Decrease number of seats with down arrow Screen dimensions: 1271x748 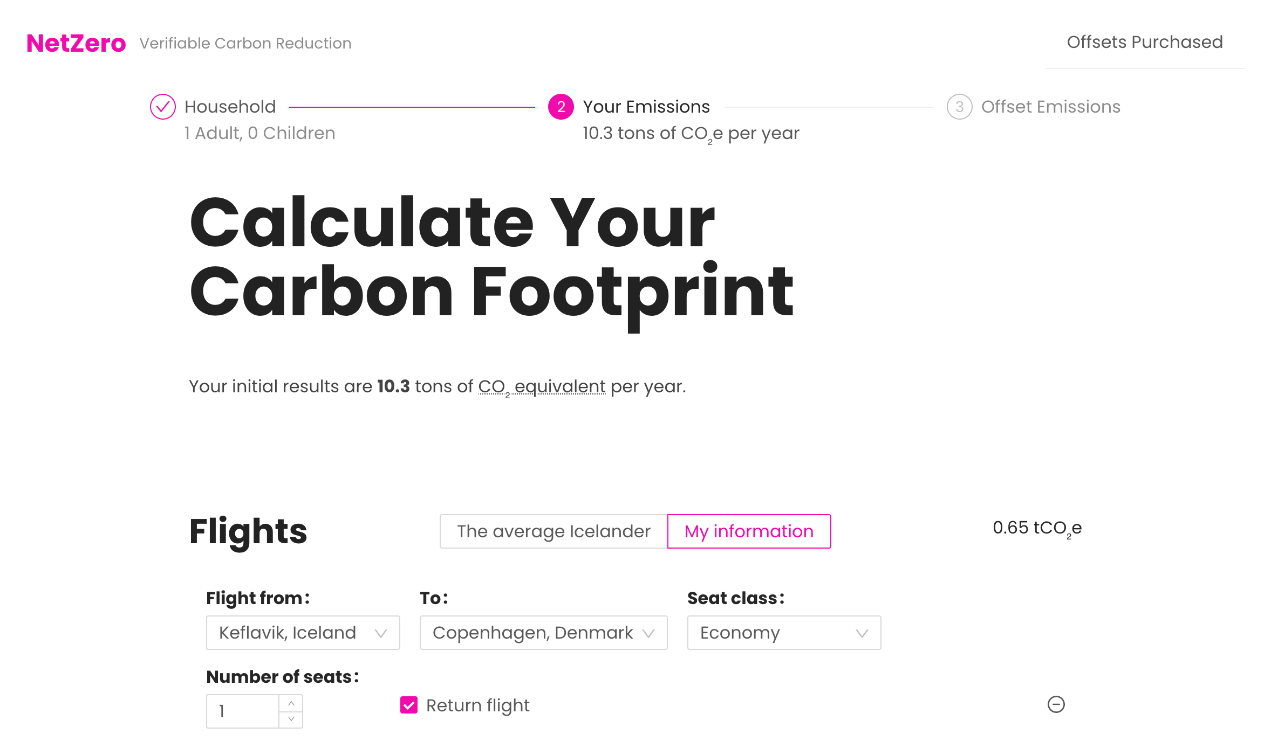click(291, 719)
